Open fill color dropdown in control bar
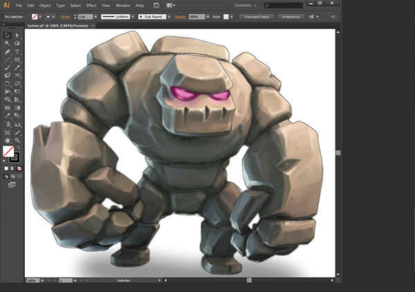This screenshot has height=292, width=415. [x=40, y=17]
